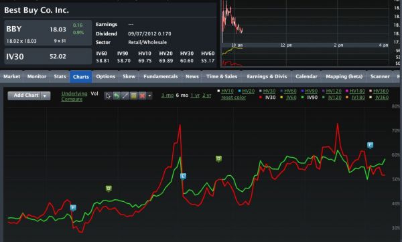
Task: Toggle the HV360 series on
Action: tap(381, 91)
